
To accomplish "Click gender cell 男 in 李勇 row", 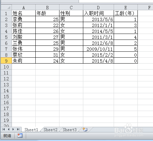I will pos(71,19).
